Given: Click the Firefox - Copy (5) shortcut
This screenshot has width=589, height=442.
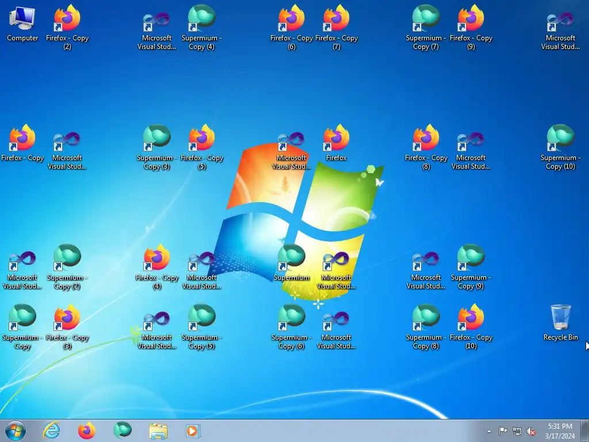Looking at the screenshot, I should 202,147.
